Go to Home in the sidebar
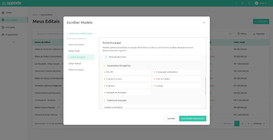The width and height of the screenshot is (273, 140). (x=14, y=13)
